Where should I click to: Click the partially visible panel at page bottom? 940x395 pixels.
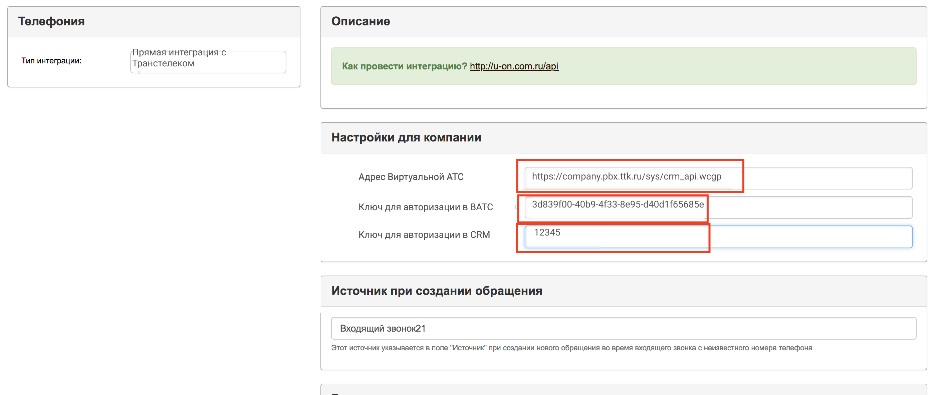(623, 390)
